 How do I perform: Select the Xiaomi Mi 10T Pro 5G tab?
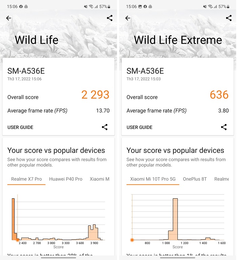click(x=153, y=179)
